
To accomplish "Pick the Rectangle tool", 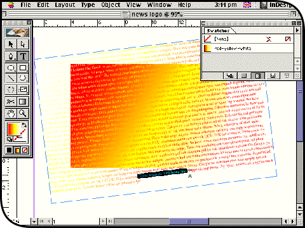I will coord(23,68).
